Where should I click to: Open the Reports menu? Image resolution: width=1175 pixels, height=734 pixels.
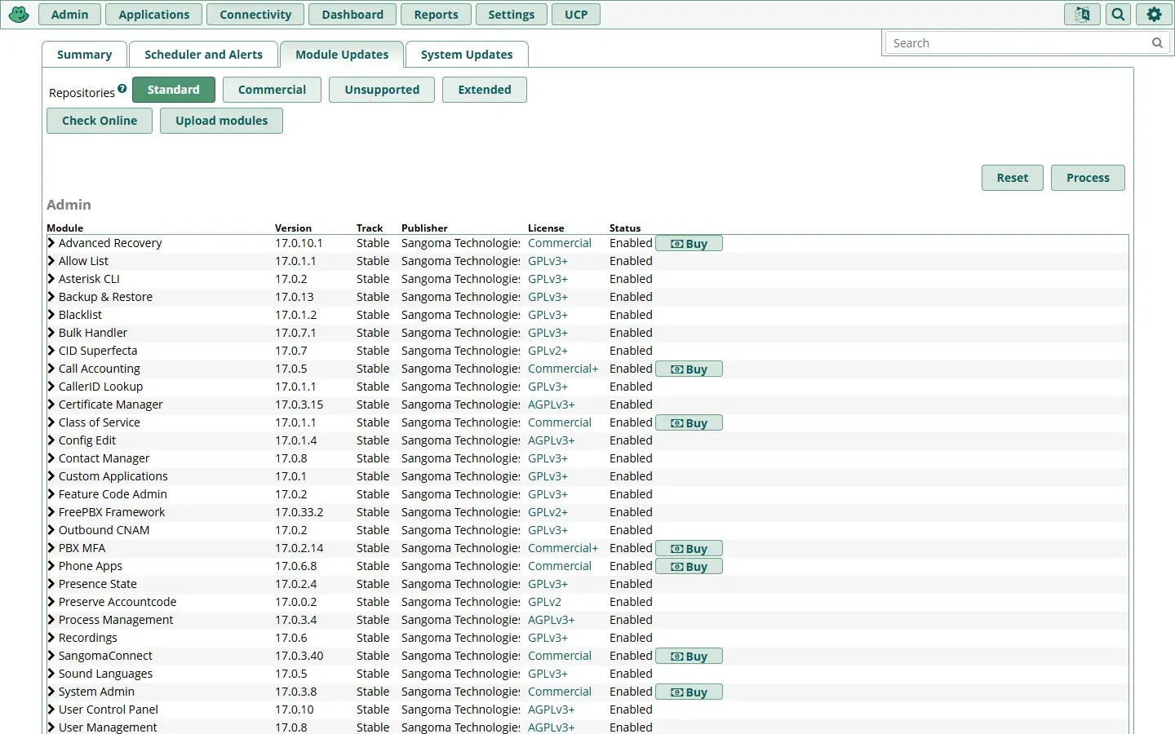tap(436, 15)
